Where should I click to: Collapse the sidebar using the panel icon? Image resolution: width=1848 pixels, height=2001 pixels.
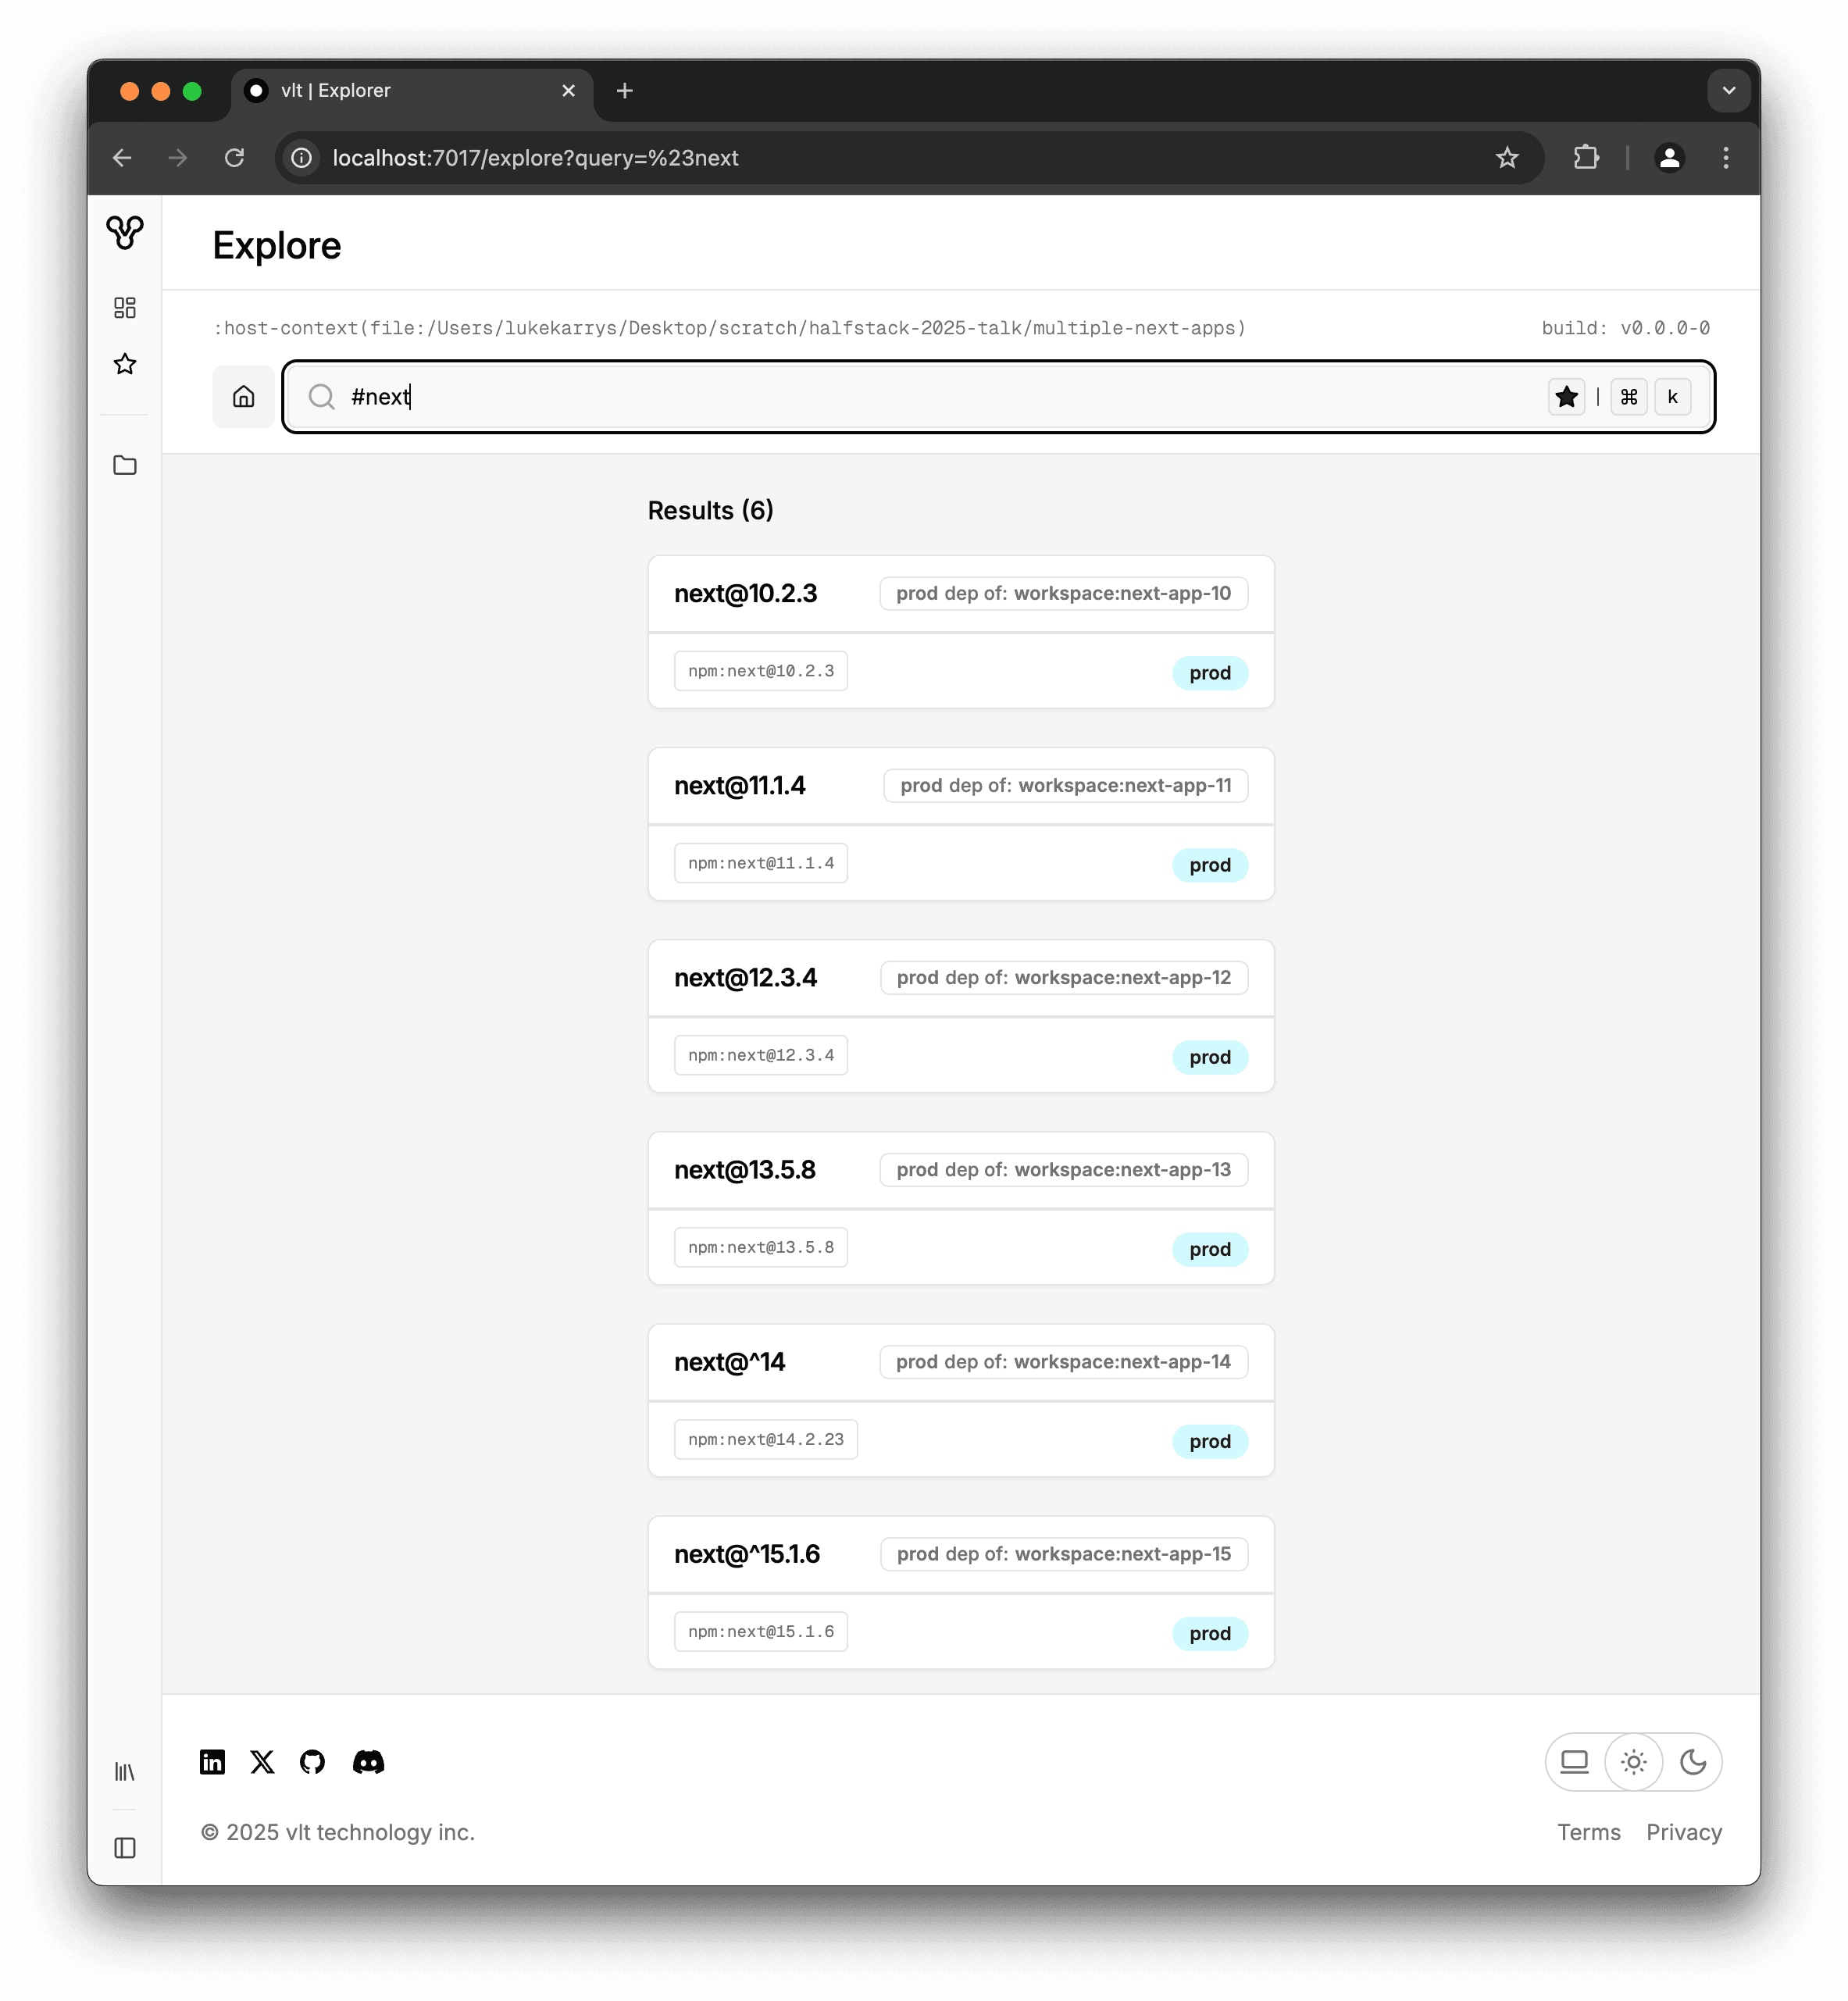[124, 1848]
